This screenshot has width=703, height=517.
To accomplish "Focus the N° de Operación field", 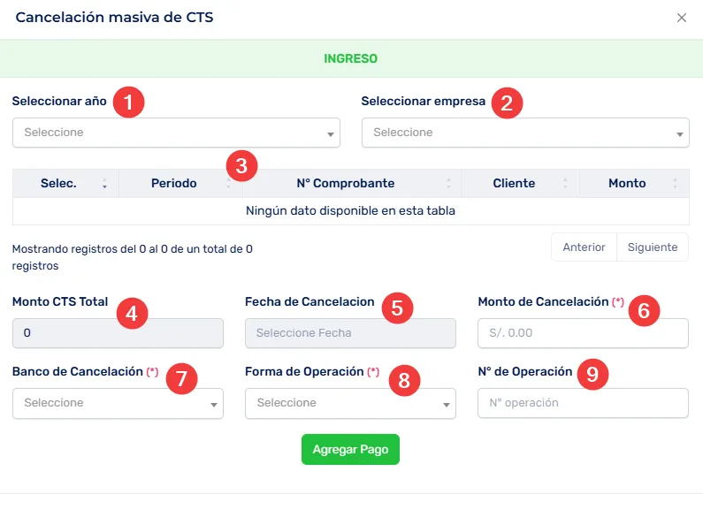I will (583, 403).
